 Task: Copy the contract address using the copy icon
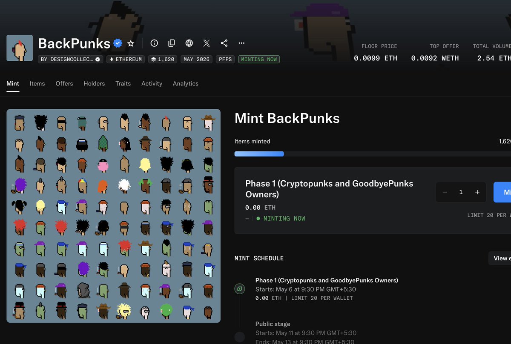pos(172,43)
